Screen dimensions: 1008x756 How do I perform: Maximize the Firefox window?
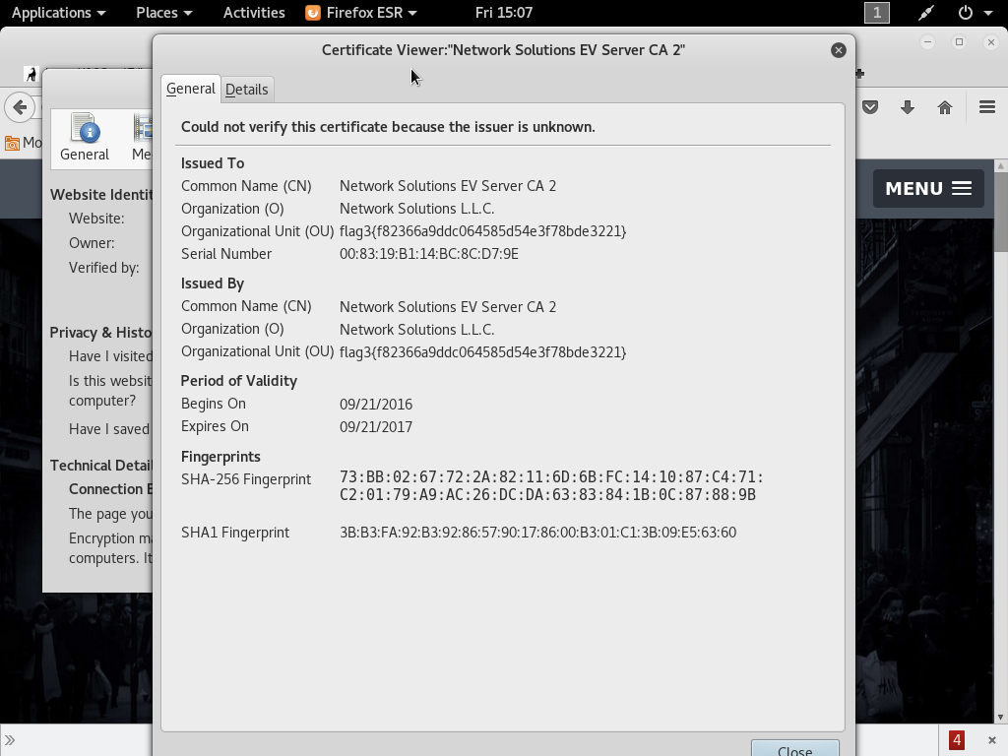(x=959, y=41)
